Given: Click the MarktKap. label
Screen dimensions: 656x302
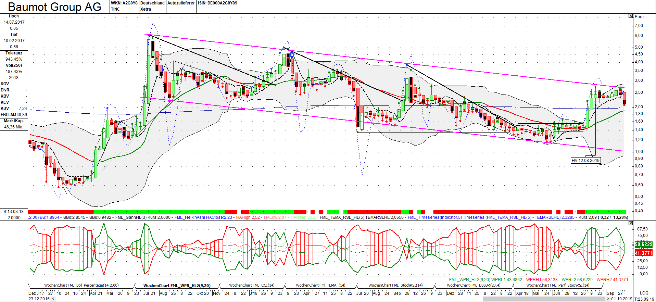Looking at the screenshot, I should point(14,121).
